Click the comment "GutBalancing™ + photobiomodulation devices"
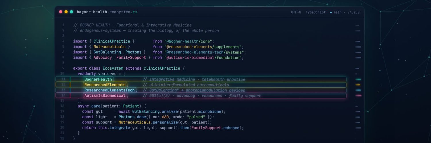The height and width of the screenshot is (143, 431). point(194,90)
